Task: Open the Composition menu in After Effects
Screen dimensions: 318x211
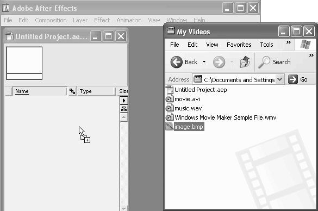Action: point(51,20)
